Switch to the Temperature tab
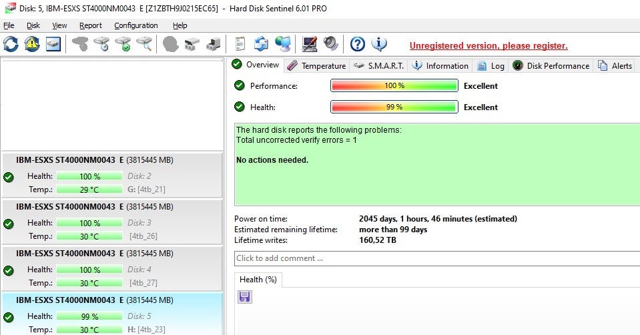This screenshot has width=640, height=335. 316,65
